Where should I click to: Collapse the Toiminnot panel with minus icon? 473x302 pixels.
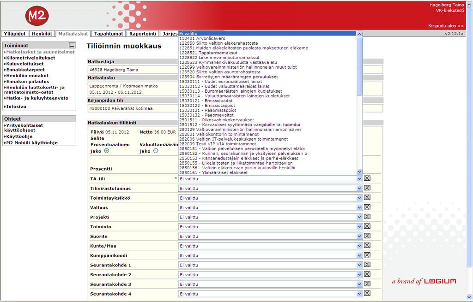click(x=72, y=46)
